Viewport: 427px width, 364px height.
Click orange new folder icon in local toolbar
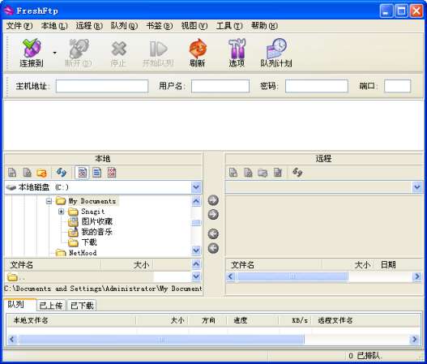pyautogui.click(x=41, y=173)
